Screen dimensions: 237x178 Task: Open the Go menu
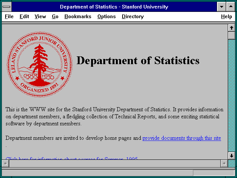(55, 16)
